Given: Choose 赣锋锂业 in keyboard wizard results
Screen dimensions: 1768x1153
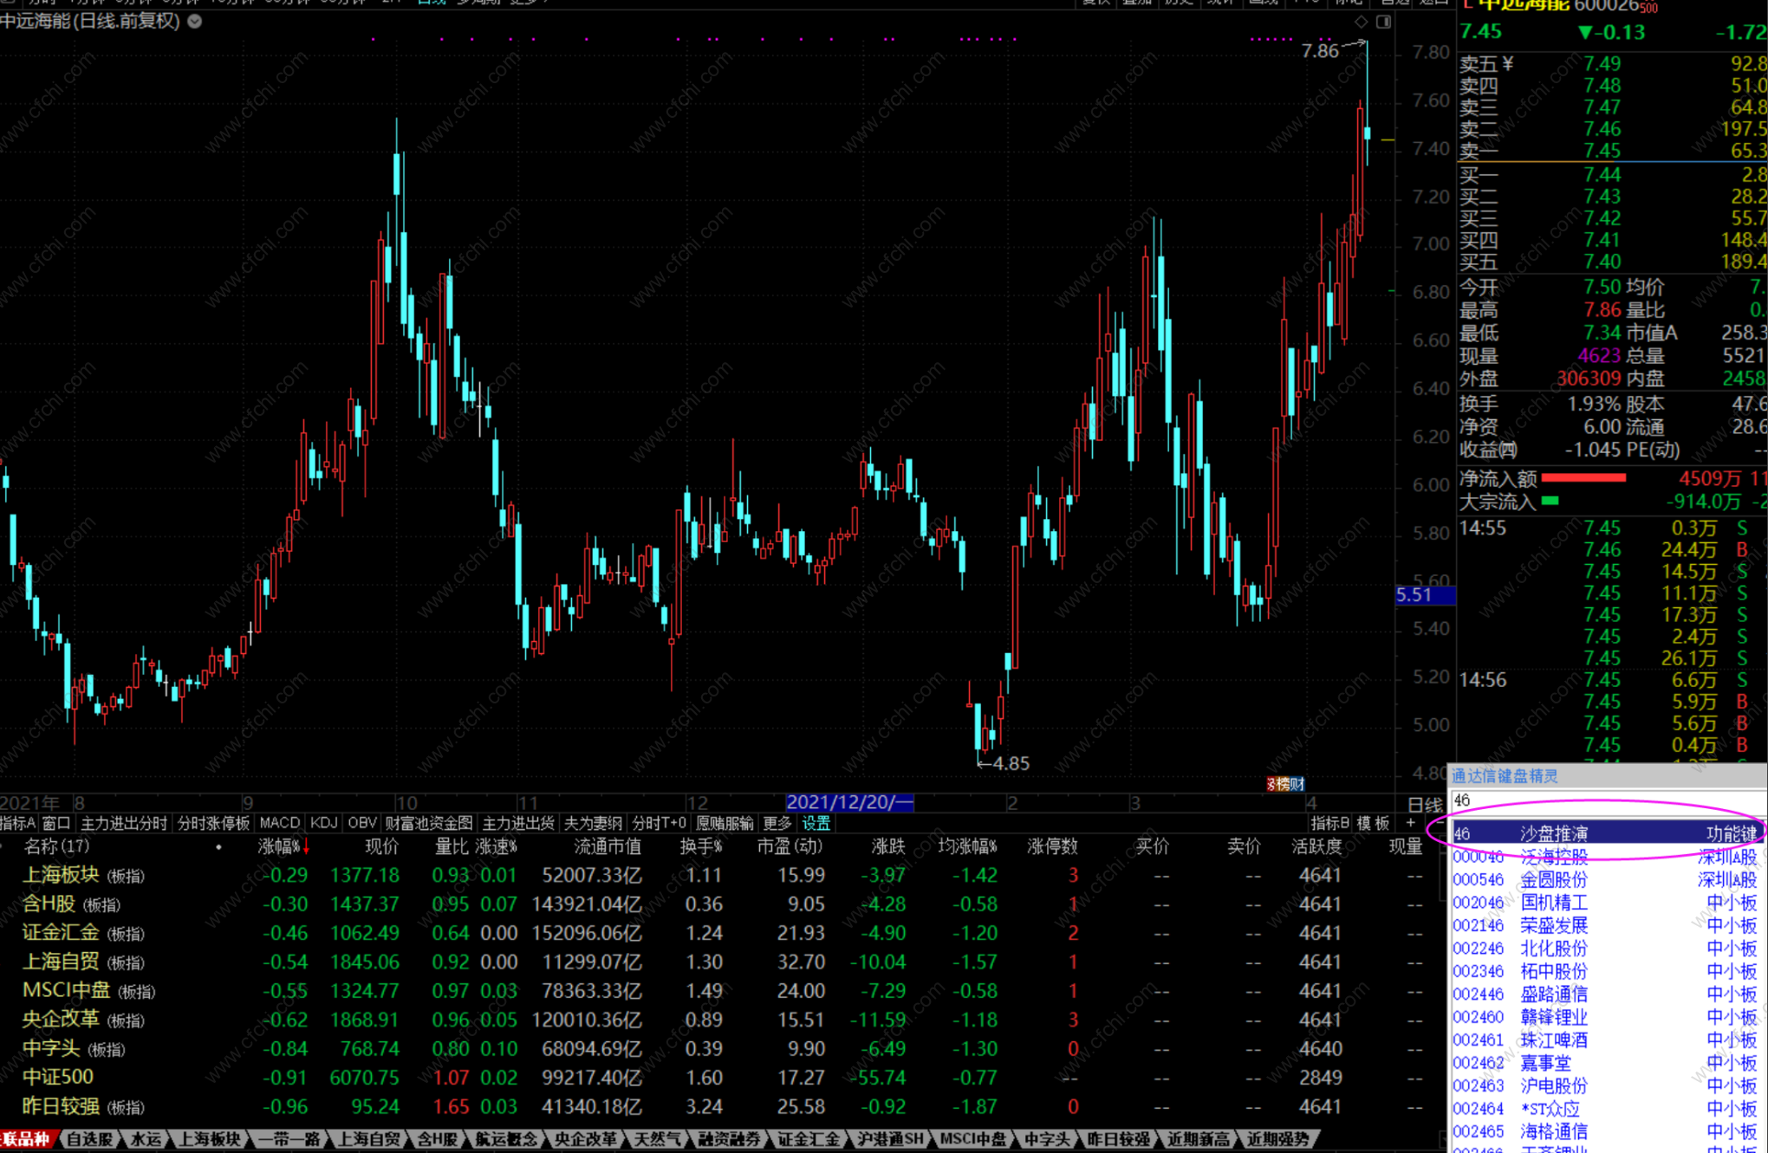Looking at the screenshot, I should point(1553,1017).
